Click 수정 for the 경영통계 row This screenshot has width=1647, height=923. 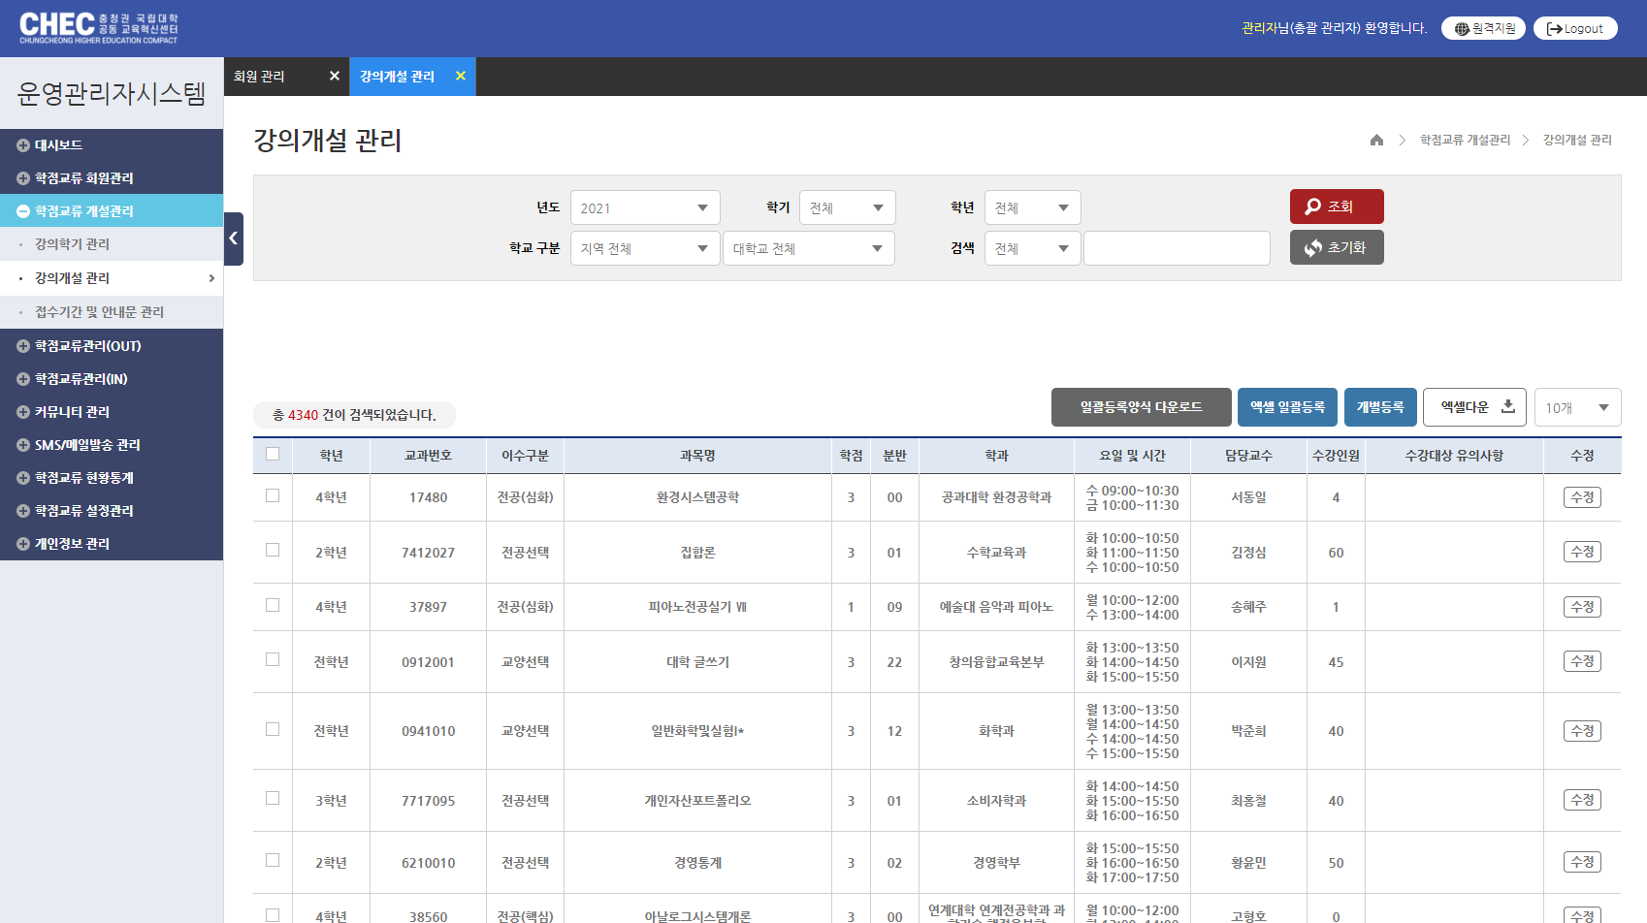tap(1582, 862)
